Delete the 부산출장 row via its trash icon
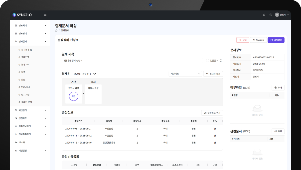Viewport: 301px width, 170px height. [215, 128]
